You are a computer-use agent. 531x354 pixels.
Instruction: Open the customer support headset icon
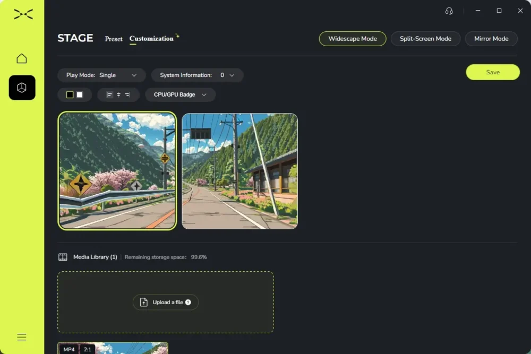pyautogui.click(x=449, y=11)
